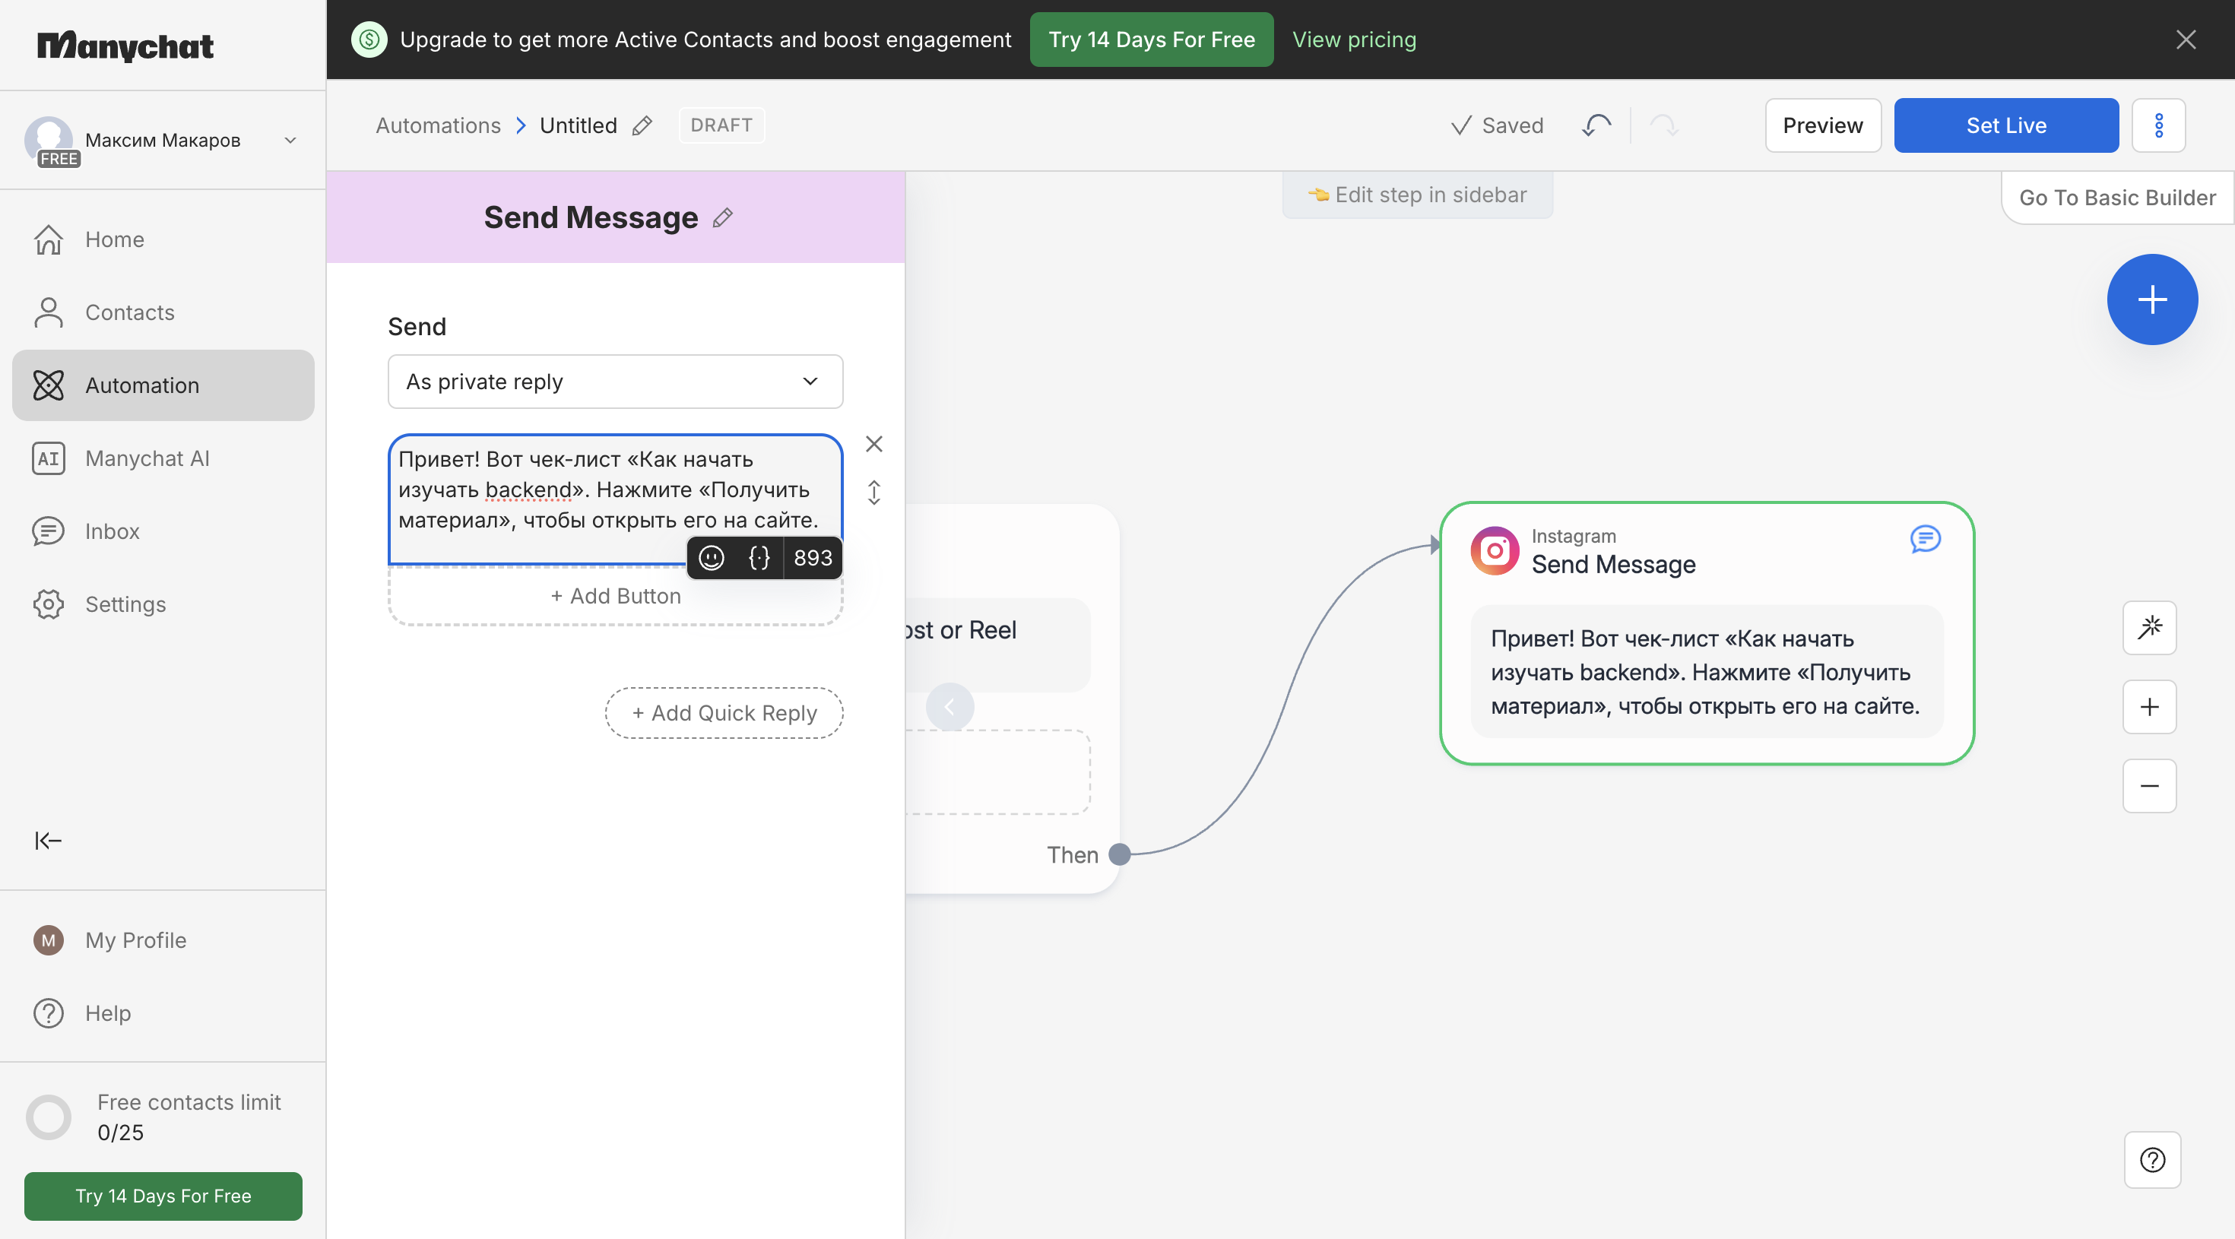Click Go To Basic Builder
This screenshot has width=2235, height=1239.
click(x=2117, y=198)
